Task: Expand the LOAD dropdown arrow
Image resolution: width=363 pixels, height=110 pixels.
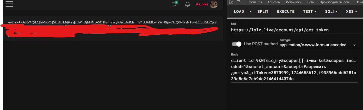Action: 251,11
